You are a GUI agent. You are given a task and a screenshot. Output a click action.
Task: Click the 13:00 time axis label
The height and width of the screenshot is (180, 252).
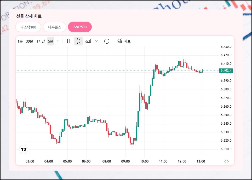201,161
